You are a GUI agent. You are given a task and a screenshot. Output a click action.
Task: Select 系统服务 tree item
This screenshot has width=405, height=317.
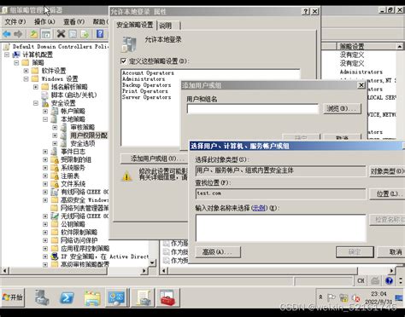click(73, 168)
